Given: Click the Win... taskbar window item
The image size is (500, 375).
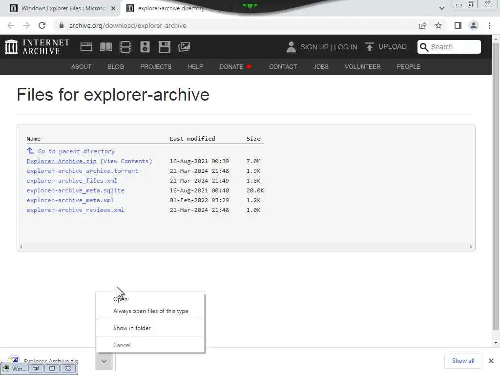Looking at the screenshot, I should [15, 369].
